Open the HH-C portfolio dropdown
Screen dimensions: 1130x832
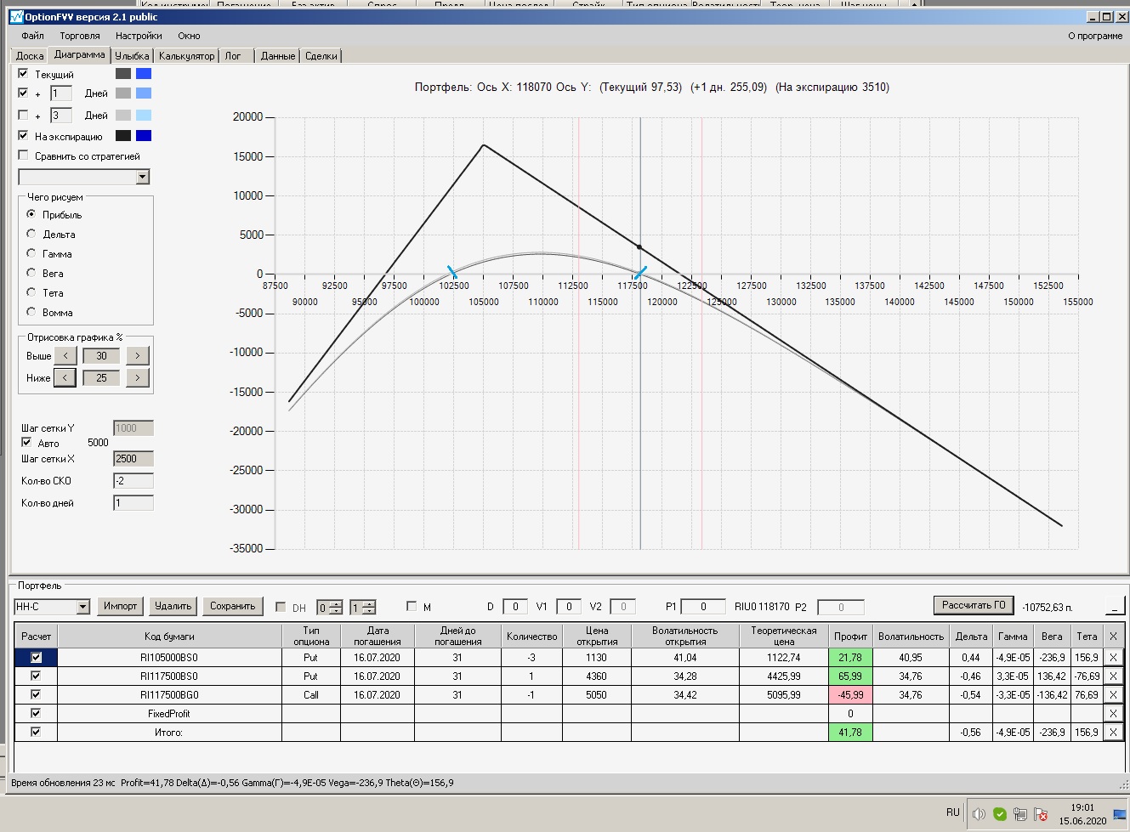(x=82, y=607)
